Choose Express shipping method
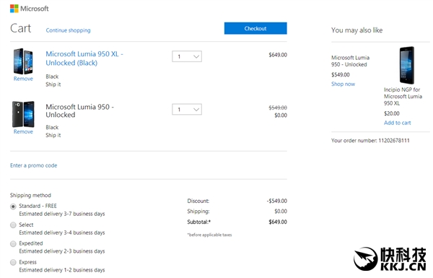Image resolution: width=433 pixels, height=278 pixels. [13, 262]
